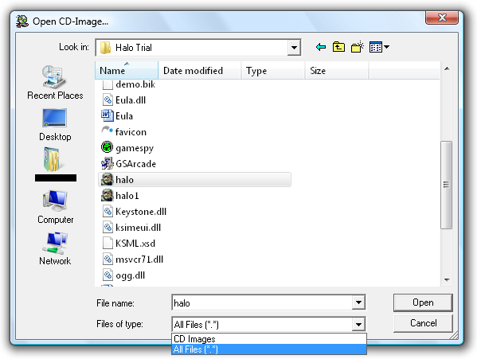This screenshot has height=359, width=477.
Task: Open Network in sidebar
Action: click(x=55, y=248)
